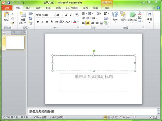Click the notes pane to add notes
This screenshot has width=162, height=121.
(93, 111)
